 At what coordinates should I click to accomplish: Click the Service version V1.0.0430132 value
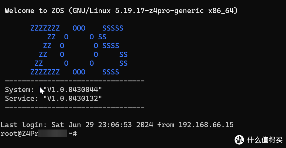(x=73, y=98)
